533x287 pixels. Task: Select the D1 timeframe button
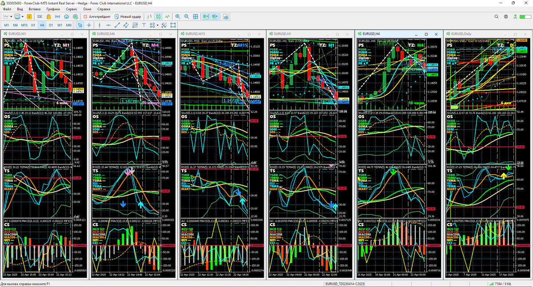click(51, 25)
